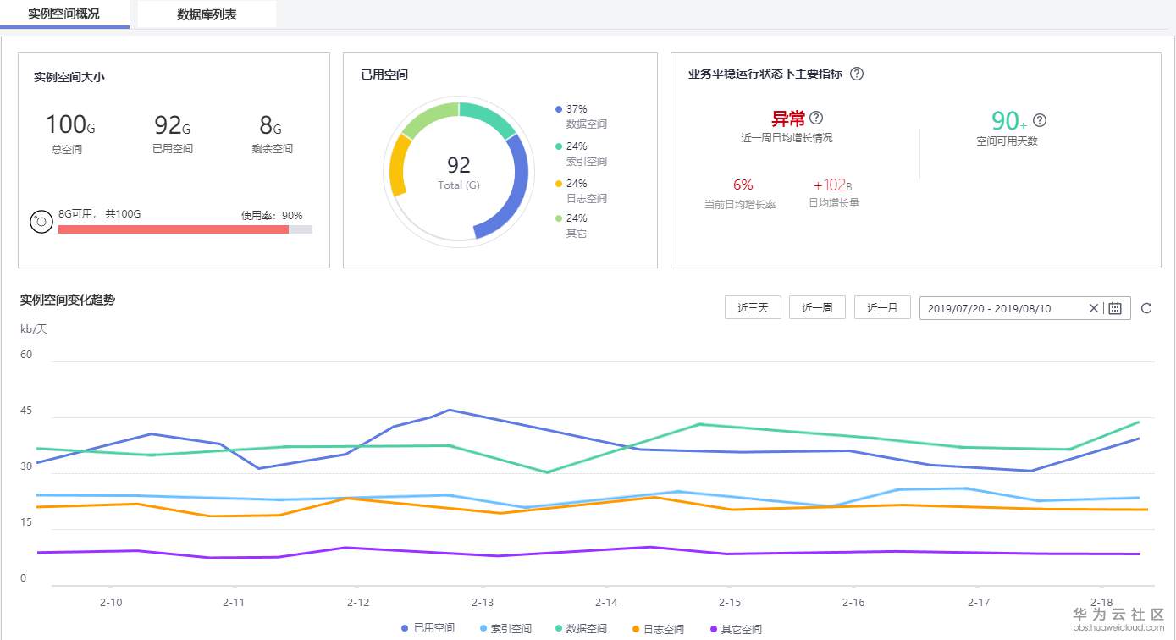Clear the date range with the X icon

(x=1093, y=308)
